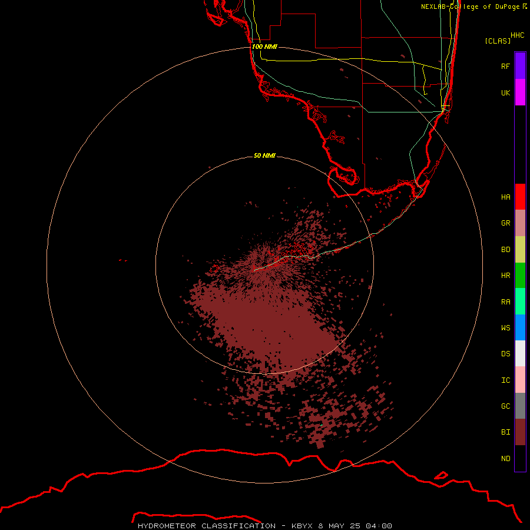The width and height of the screenshot is (530, 530).
Task: Select the GR graupel color swatch
Action: pos(520,223)
